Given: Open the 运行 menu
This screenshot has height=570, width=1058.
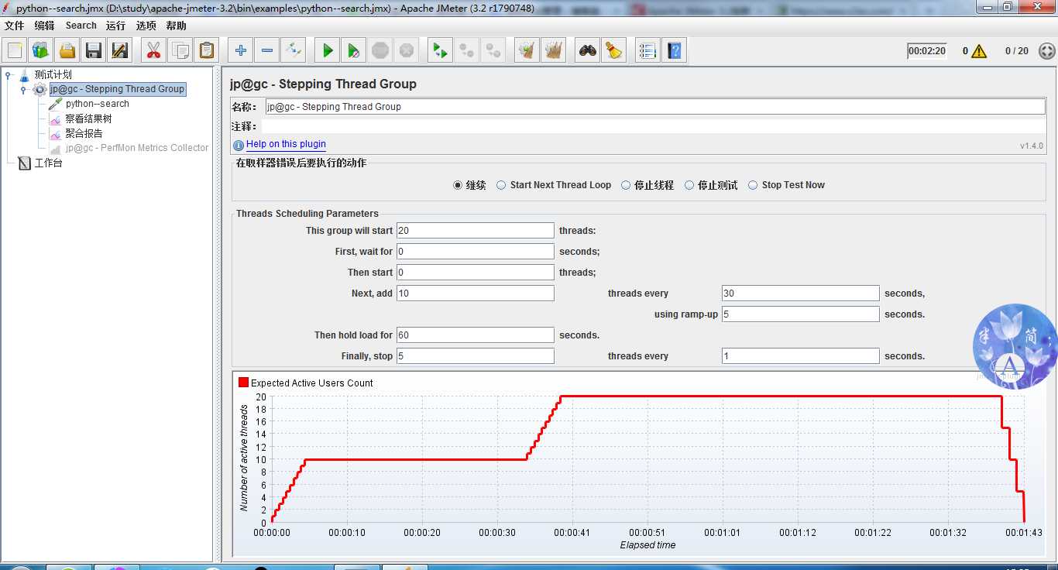Looking at the screenshot, I should pyautogui.click(x=116, y=26).
